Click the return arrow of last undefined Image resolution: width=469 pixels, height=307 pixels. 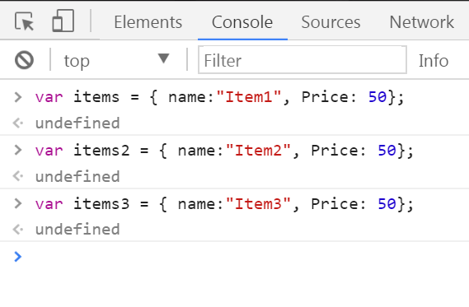18,230
